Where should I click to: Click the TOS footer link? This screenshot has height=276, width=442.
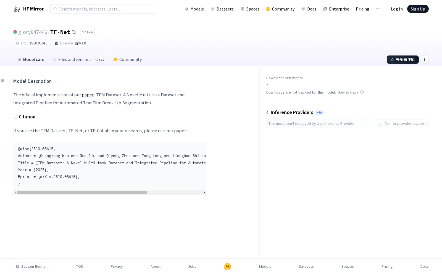click(x=80, y=266)
